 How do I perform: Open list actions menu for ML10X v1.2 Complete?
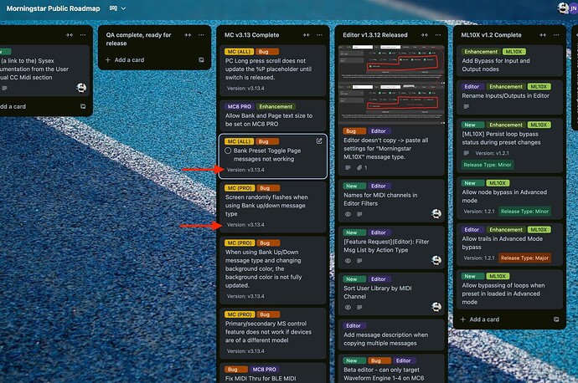coord(556,35)
